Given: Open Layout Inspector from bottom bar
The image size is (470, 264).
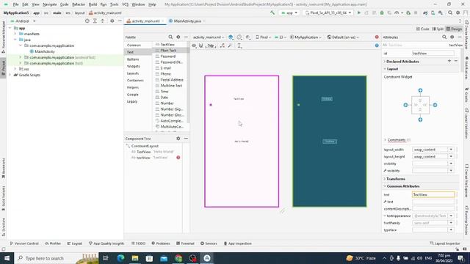Looking at the screenshot, I should pos(446,243).
